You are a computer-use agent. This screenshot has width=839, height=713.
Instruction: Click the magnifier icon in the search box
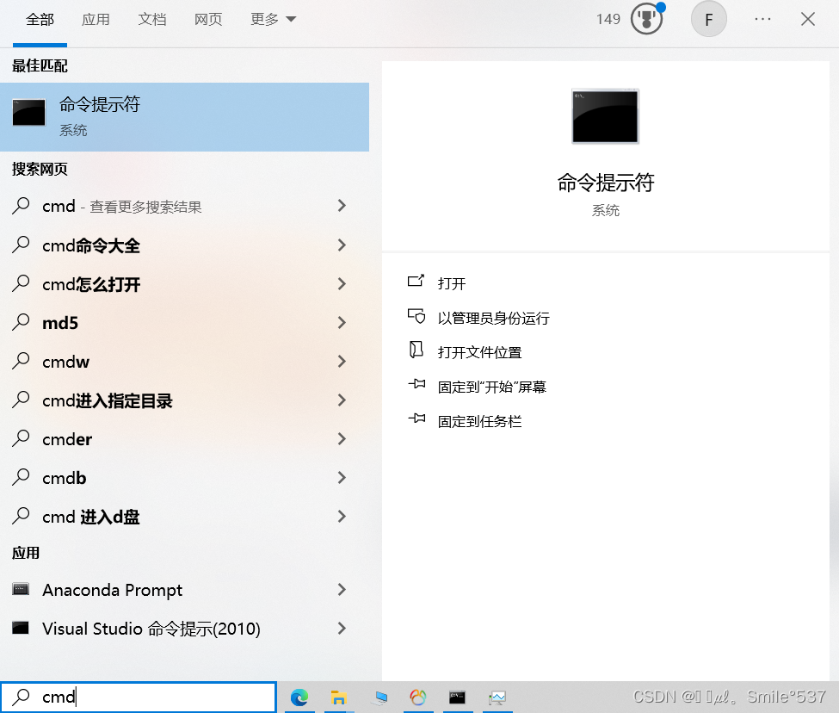point(21,697)
